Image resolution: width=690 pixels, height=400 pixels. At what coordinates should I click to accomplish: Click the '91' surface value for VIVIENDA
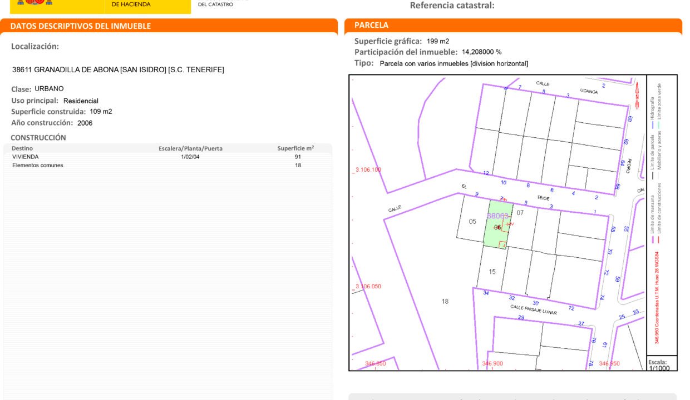coord(298,157)
